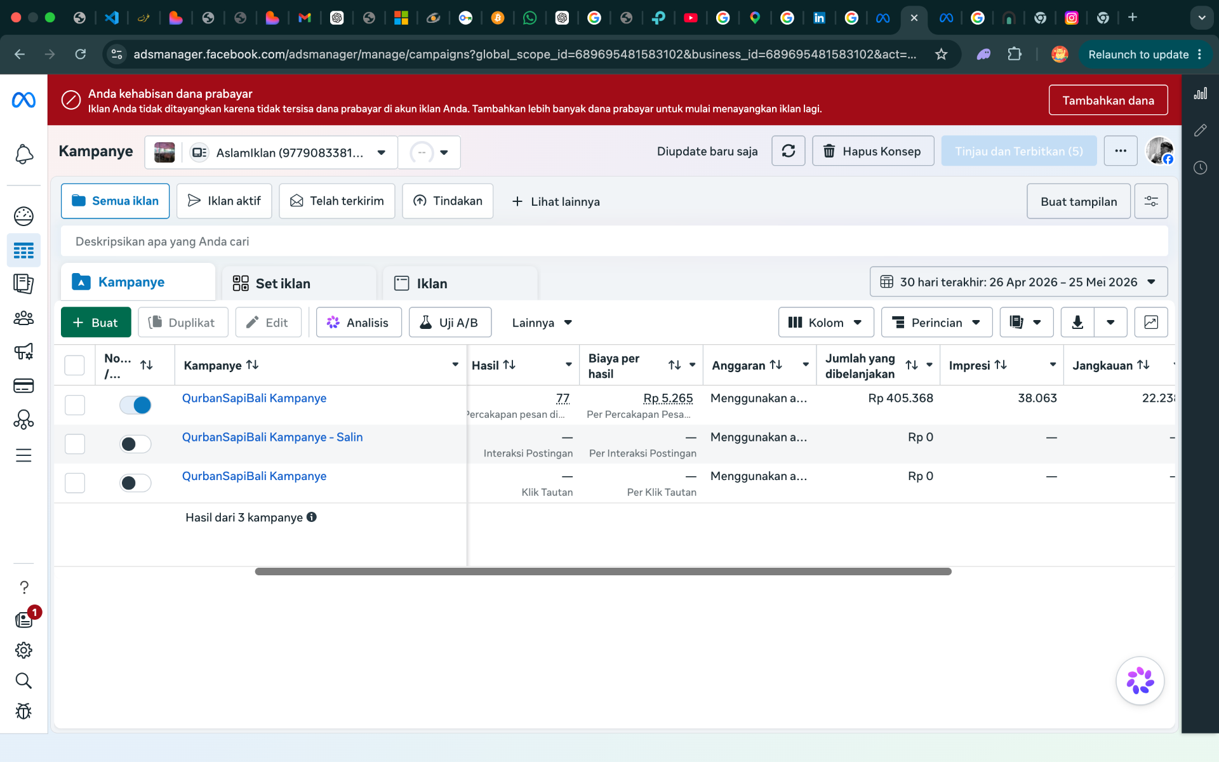Focus the Deskripsikan apa yang Anda cari field
Image resolution: width=1219 pixels, height=762 pixels.
[614, 241]
